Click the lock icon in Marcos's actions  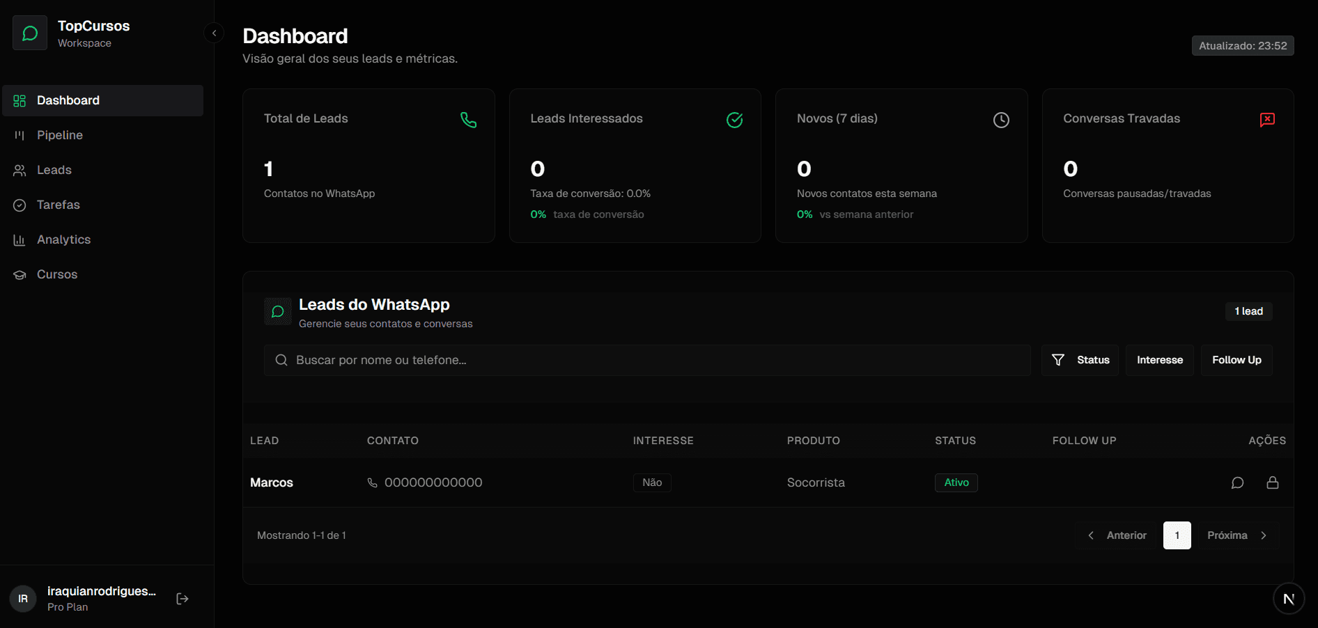click(x=1273, y=482)
